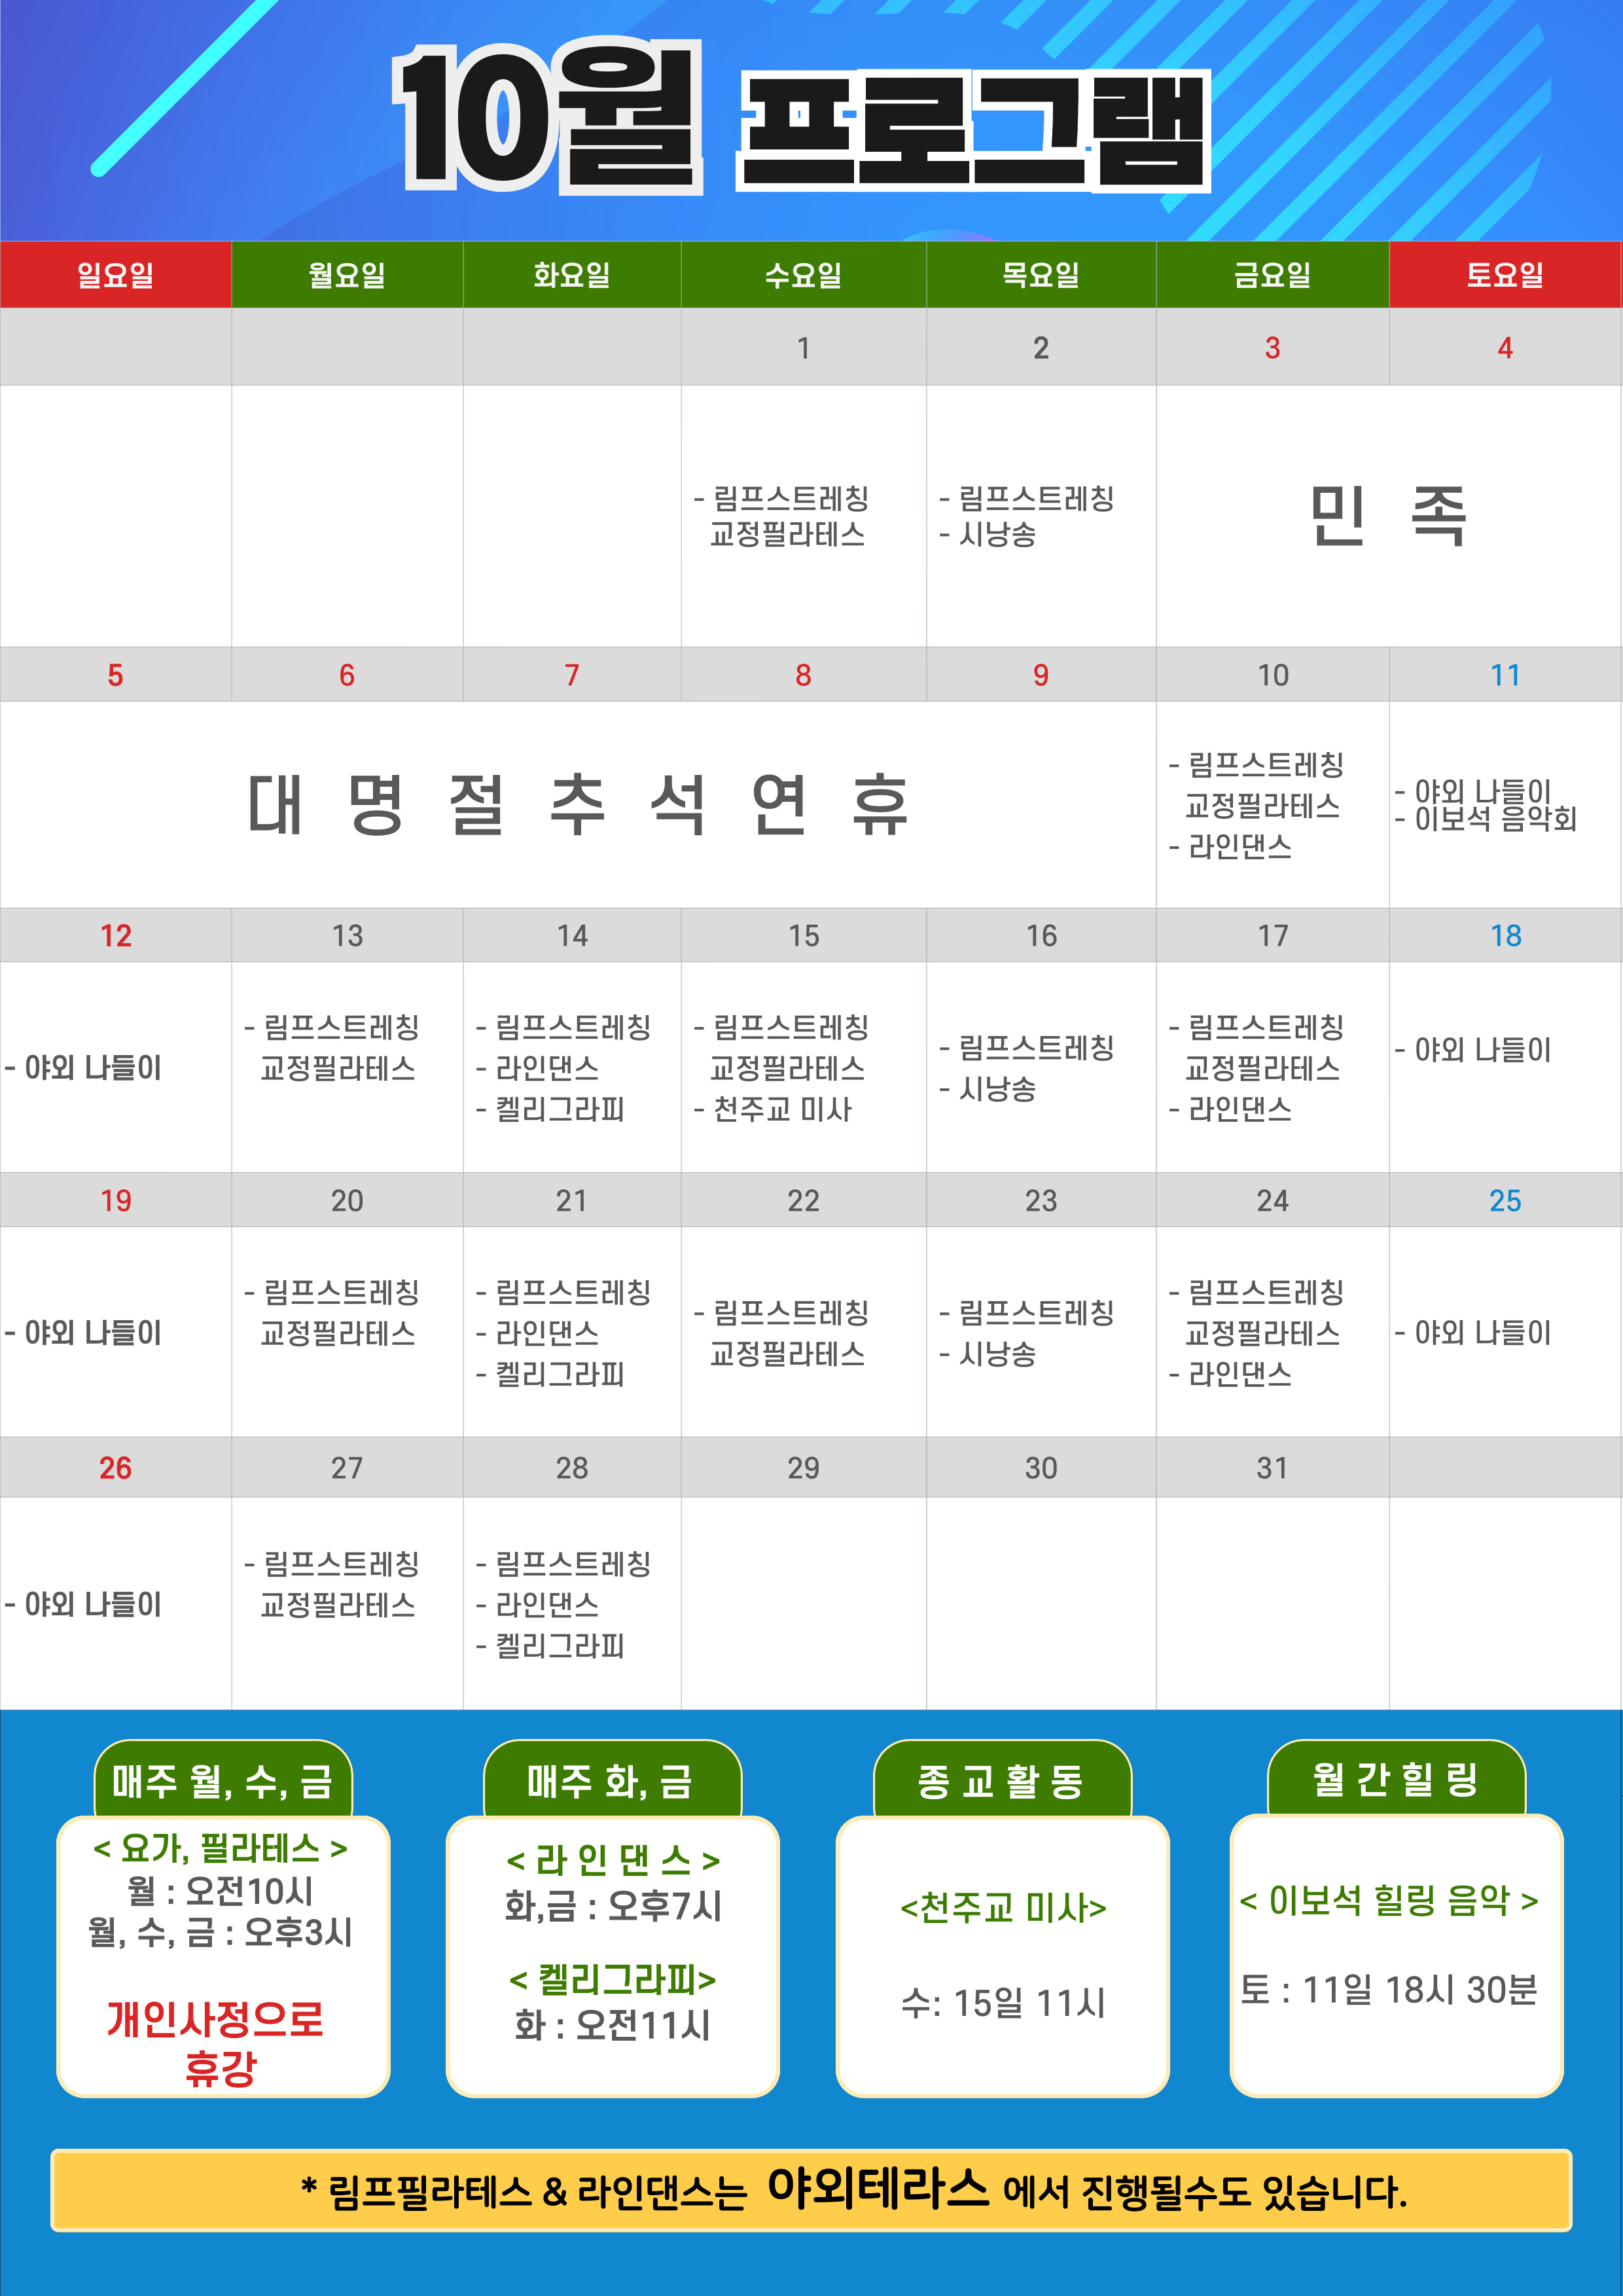Click the 월간힐링 tab label
Image resolution: width=1623 pixels, height=2296 pixels.
(1395, 1779)
